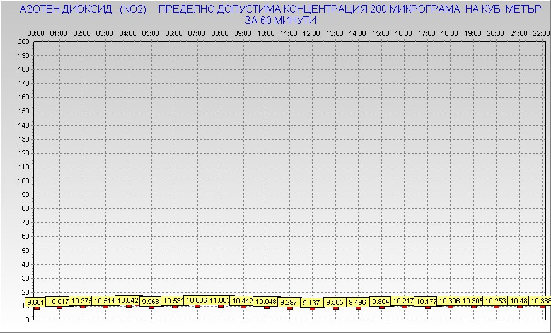Click the 10.017 data label at 01:00

point(59,302)
